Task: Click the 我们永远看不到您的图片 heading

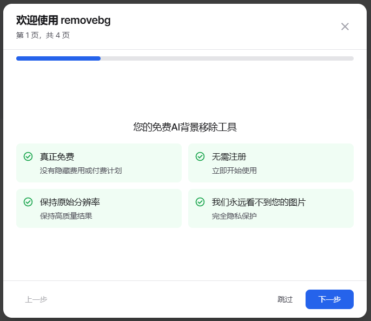Action: [x=259, y=202]
